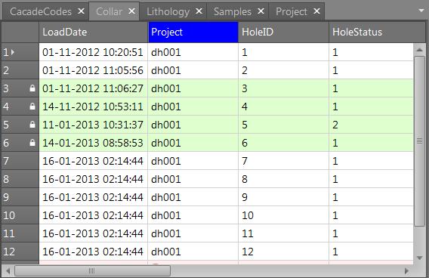Viewport: 429px width, 278px height.
Task: Click the lock icon on row 6
Action: click(x=32, y=142)
